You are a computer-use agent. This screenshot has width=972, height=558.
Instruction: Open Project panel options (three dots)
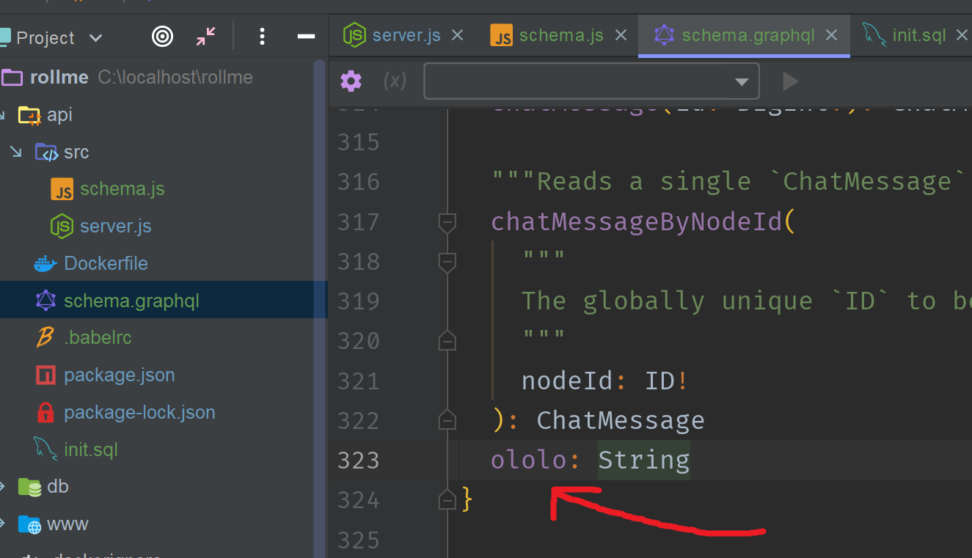(262, 36)
